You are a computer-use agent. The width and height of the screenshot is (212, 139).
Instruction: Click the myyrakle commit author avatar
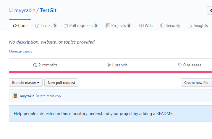(15, 96)
